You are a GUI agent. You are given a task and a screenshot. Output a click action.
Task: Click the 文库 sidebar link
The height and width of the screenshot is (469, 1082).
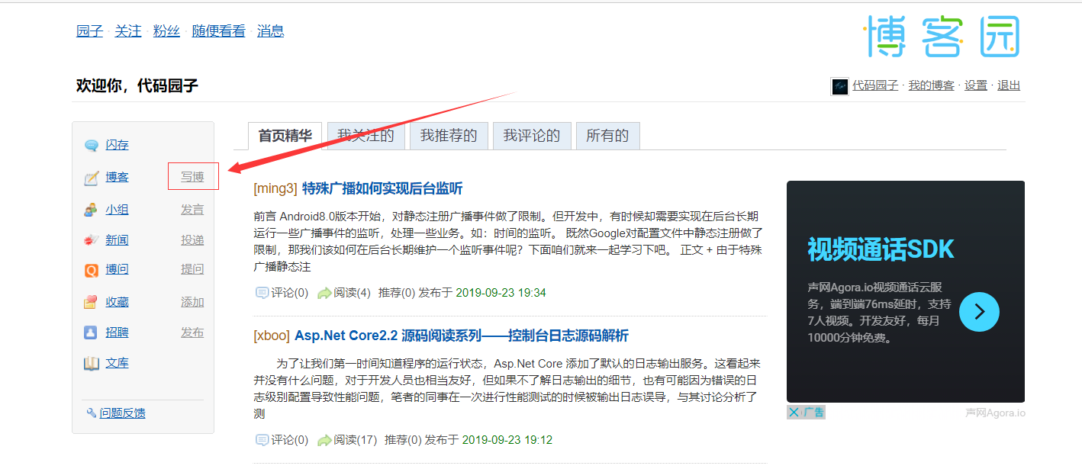click(117, 364)
